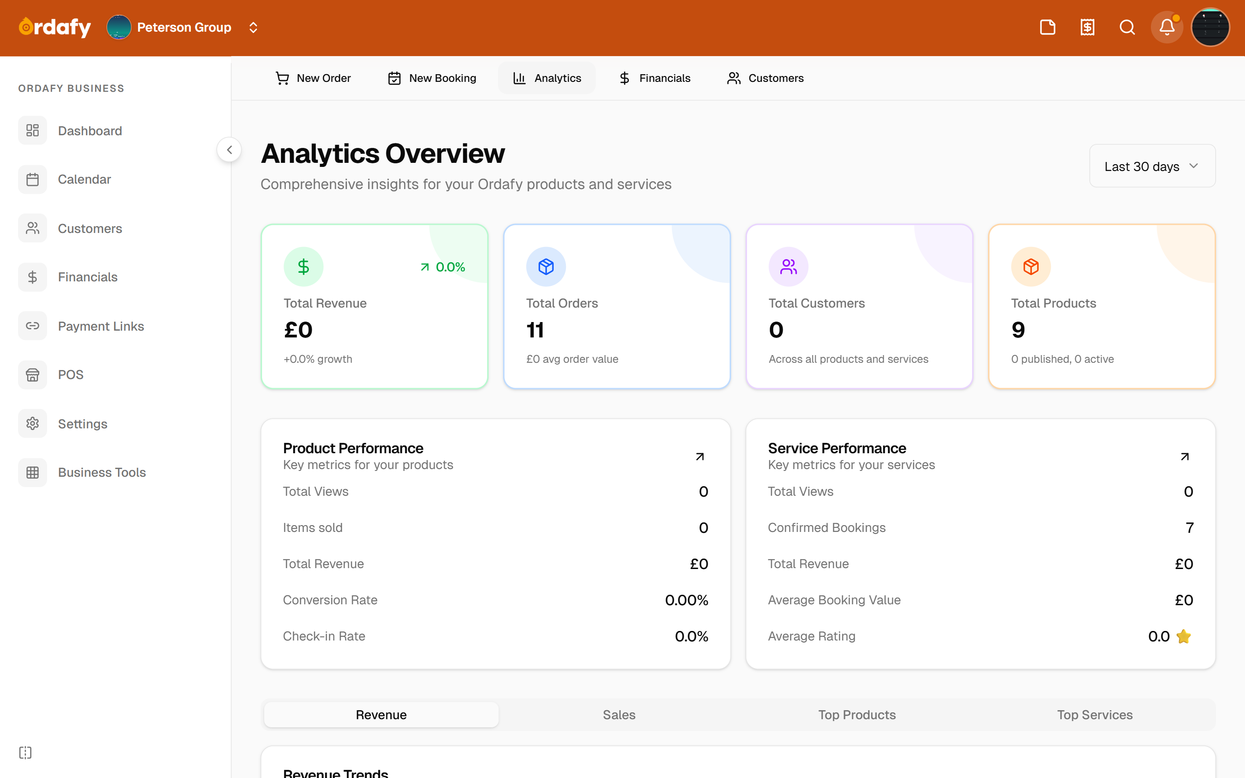Click the shopping cart icon for New Order

(x=282, y=78)
